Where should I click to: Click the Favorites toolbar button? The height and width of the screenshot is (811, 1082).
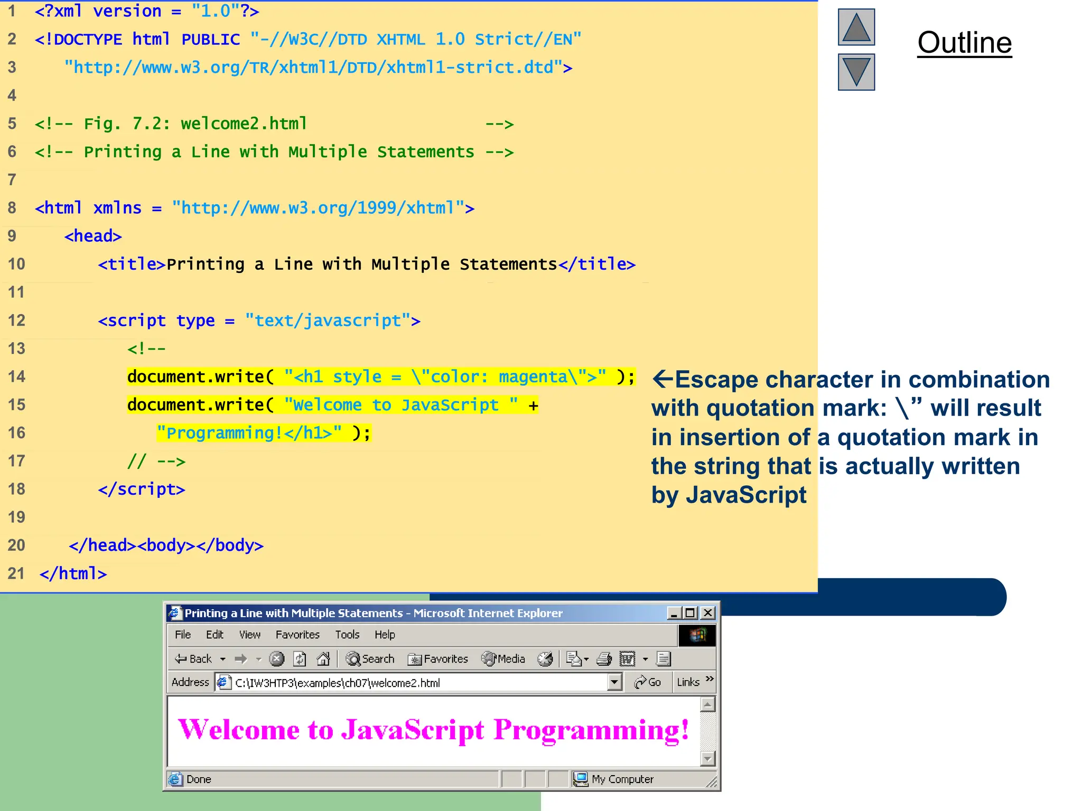438,659
